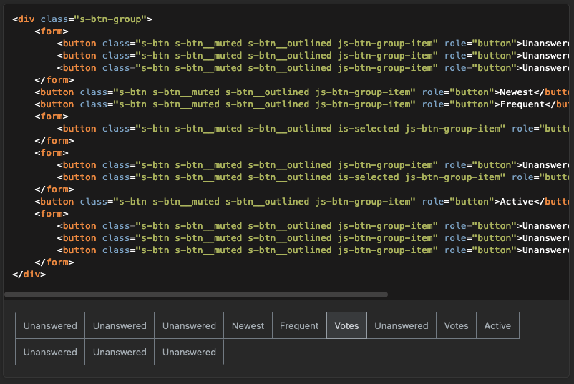
Task: Click the "s-btn-group" class value in code
Action: tap(110, 19)
